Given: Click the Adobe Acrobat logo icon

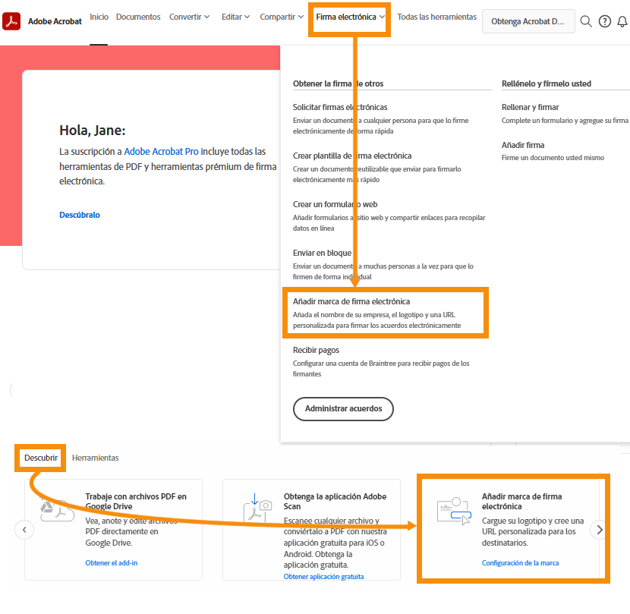Looking at the screenshot, I should pos(11,21).
